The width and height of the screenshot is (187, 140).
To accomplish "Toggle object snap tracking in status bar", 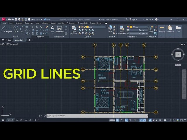I will tap(141, 120).
